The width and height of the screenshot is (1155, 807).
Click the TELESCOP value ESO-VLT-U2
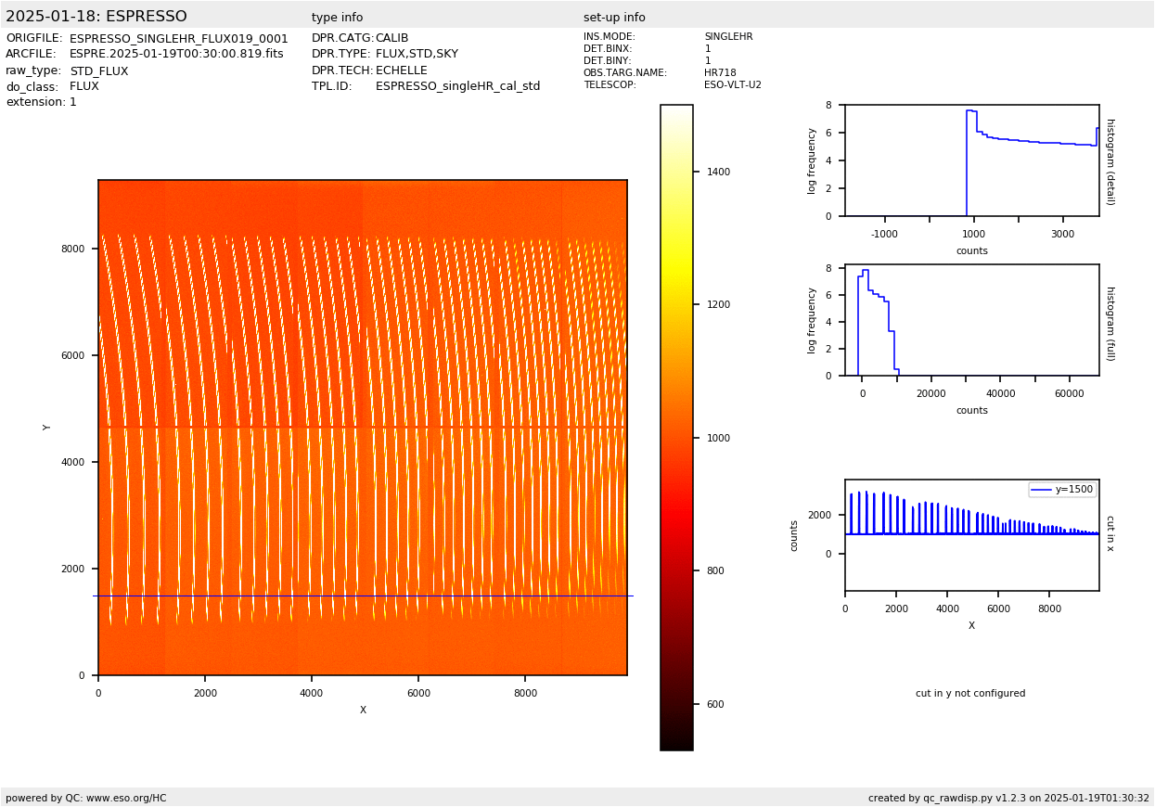click(x=732, y=85)
